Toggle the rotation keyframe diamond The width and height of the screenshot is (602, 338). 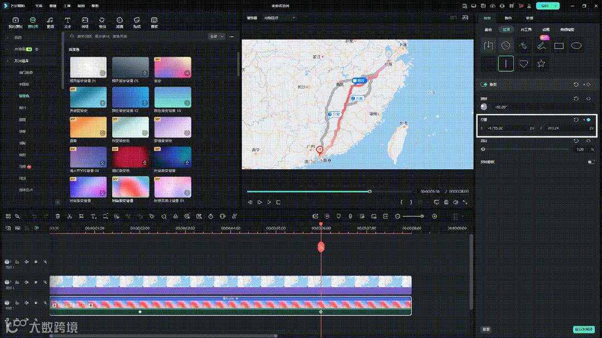tap(588, 99)
